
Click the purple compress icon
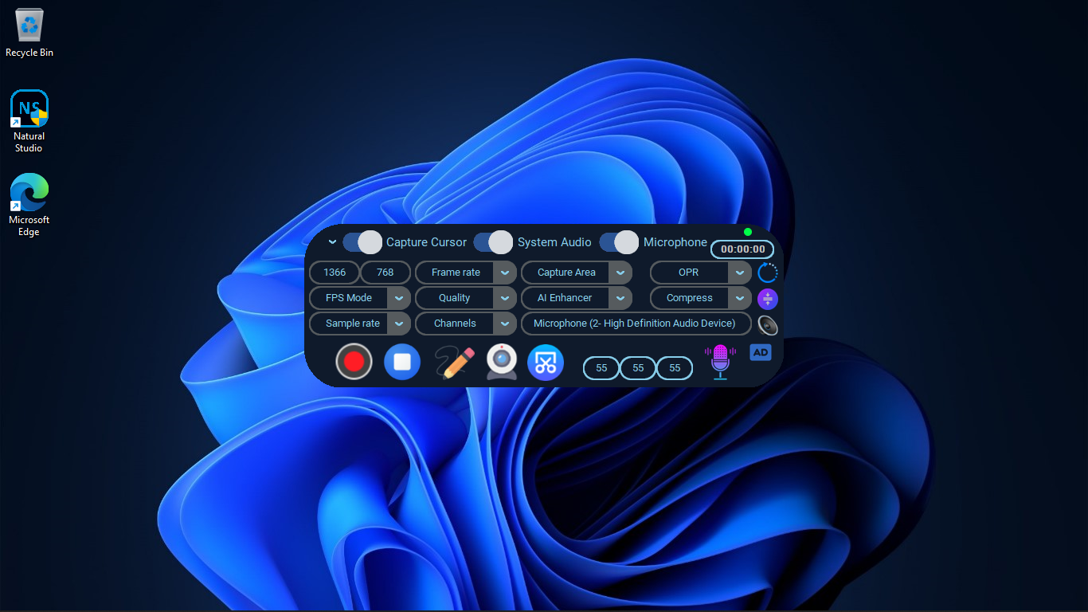767,299
